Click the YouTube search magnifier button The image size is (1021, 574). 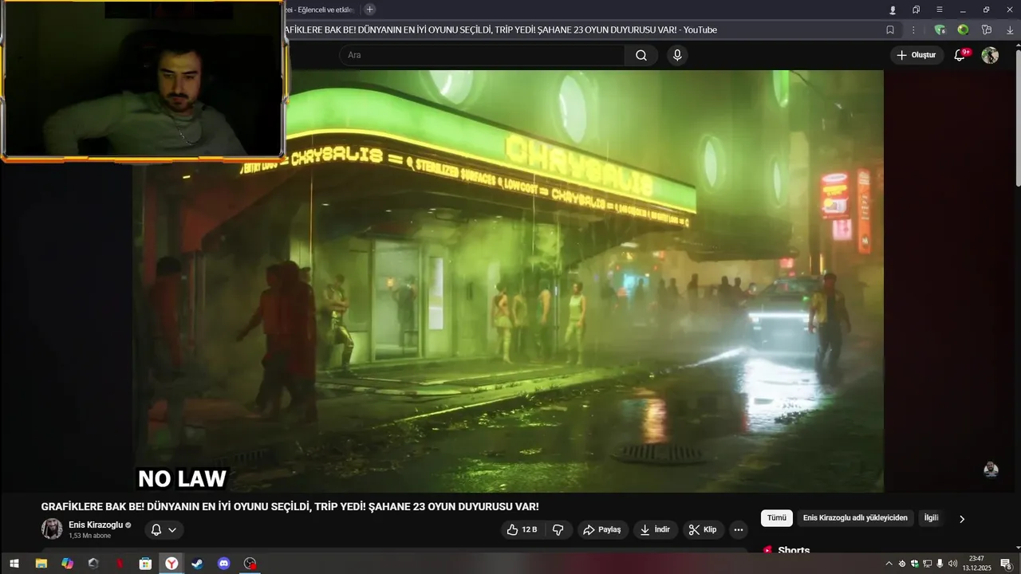tap(641, 55)
